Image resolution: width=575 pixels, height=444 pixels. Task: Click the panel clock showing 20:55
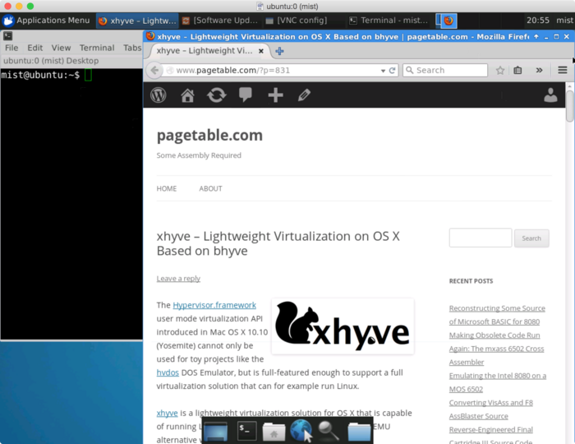click(538, 21)
